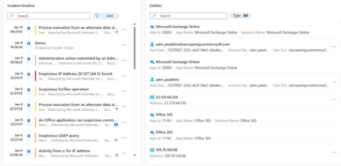Click the IP icon beside 23.129.64.250
This screenshot has width=341, height=166.
tap(152, 97)
